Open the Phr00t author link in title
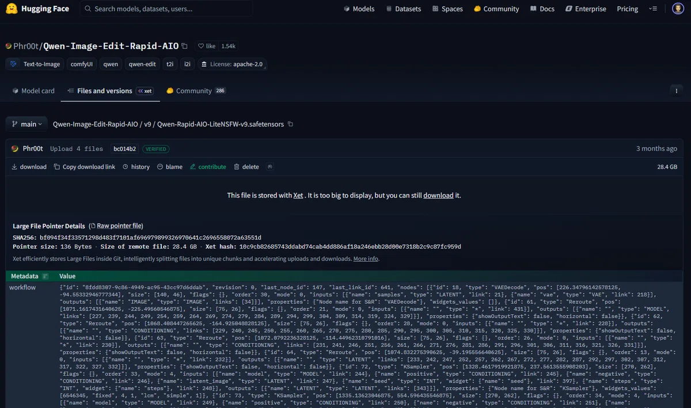691x408 pixels. tap(26, 46)
